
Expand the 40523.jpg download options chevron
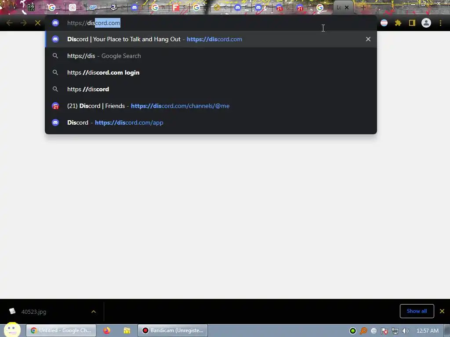(x=94, y=312)
